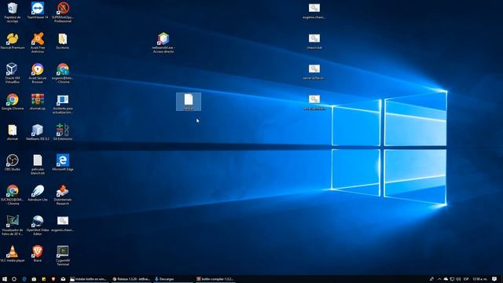This screenshot has height=283, width=503.
Task: Select the eugenio@ Chrome profile shortcut
Action: 63,73
